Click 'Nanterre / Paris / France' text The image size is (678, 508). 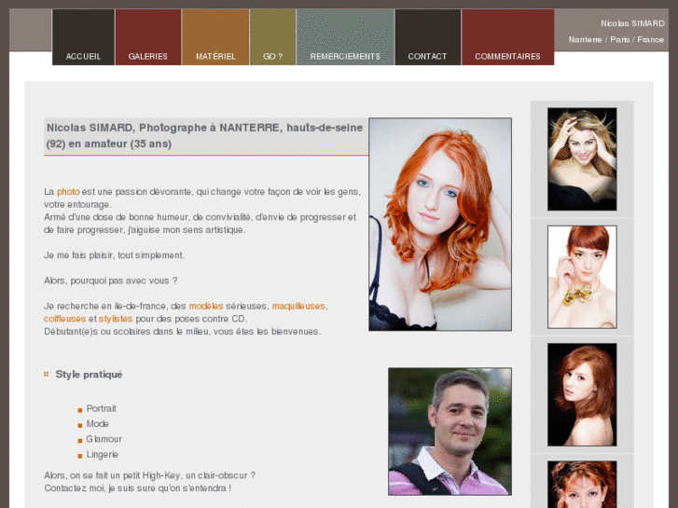(x=616, y=39)
